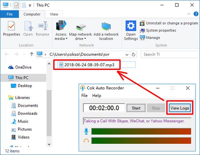Maximize the This PC Explorer window
The width and height of the screenshot is (200, 155).
pyautogui.click(x=177, y=5)
